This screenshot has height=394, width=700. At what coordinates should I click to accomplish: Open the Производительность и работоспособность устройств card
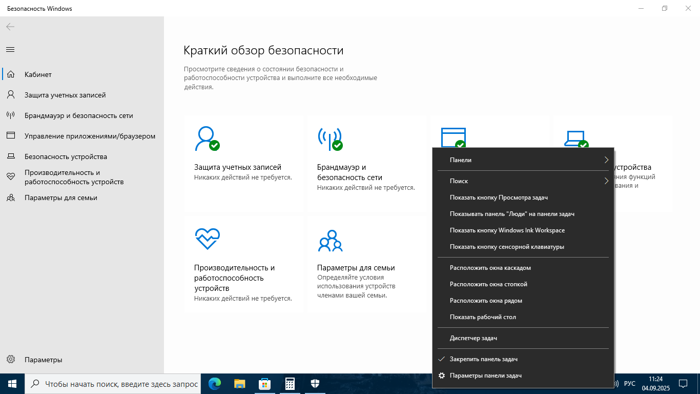pos(244,263)
